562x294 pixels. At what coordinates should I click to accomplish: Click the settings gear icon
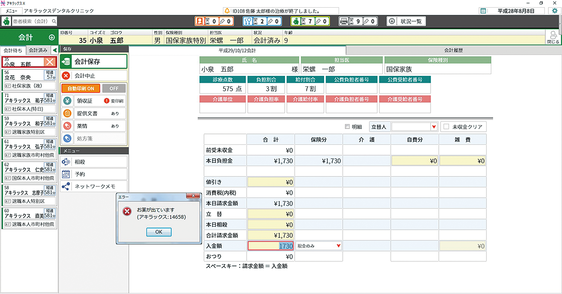tap(555, 11)
